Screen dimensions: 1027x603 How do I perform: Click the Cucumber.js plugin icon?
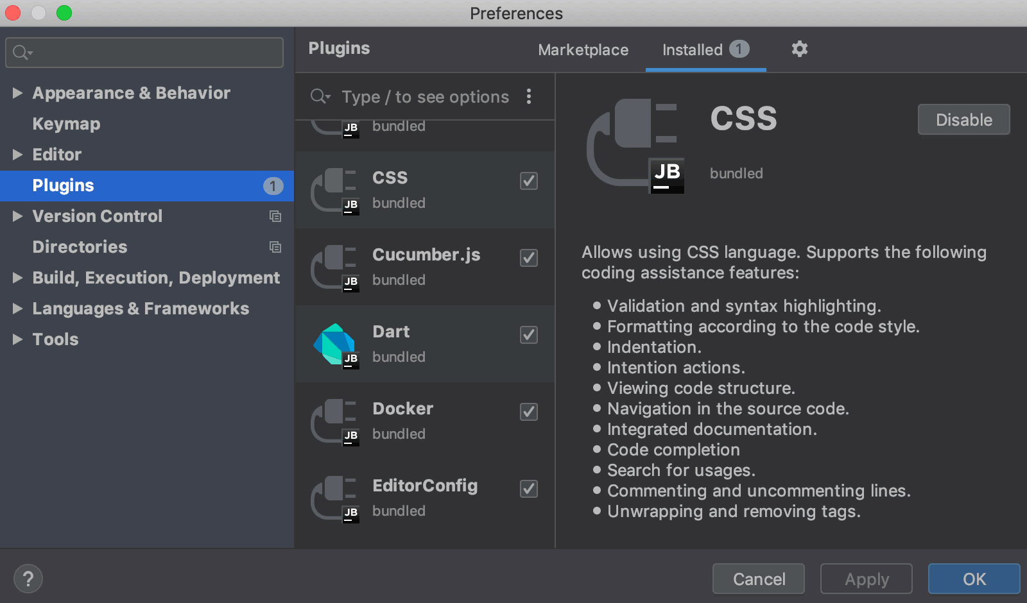(x=334, y=267)
